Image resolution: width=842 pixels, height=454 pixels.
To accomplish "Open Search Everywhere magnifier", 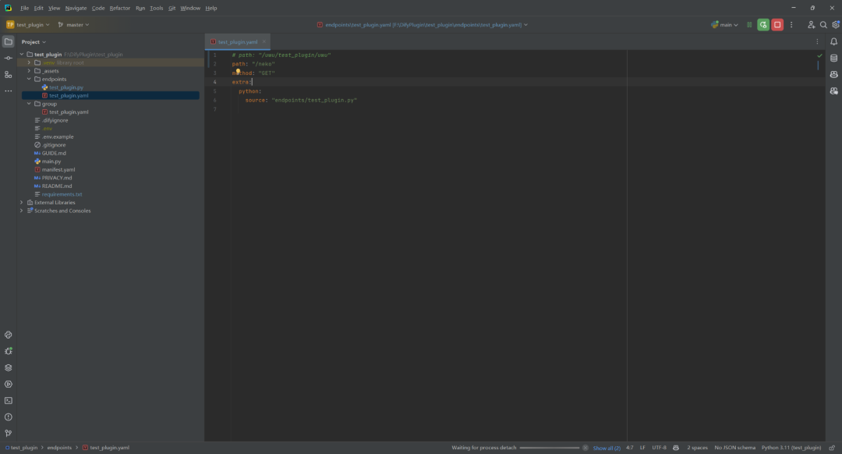I will pos(823,25).
